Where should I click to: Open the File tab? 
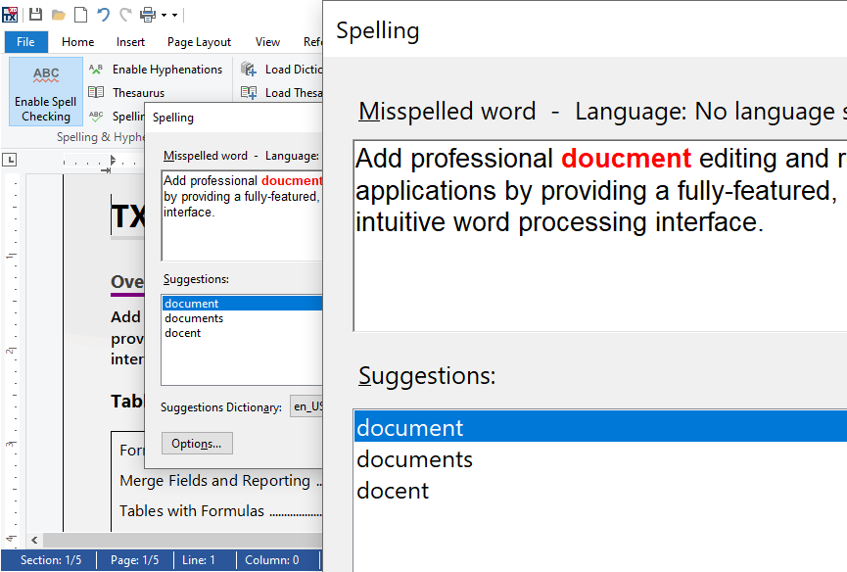pyautogui.click(x=25, y=42)
